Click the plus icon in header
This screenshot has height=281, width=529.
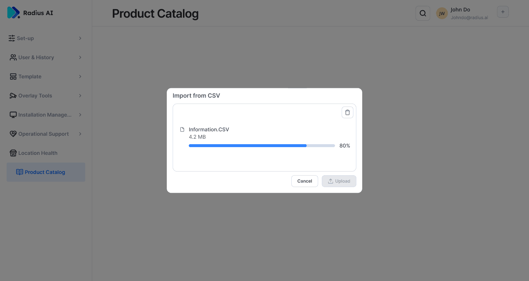click(503, 12)
